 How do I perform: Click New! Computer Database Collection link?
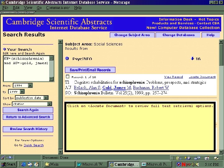pos(183,28)
